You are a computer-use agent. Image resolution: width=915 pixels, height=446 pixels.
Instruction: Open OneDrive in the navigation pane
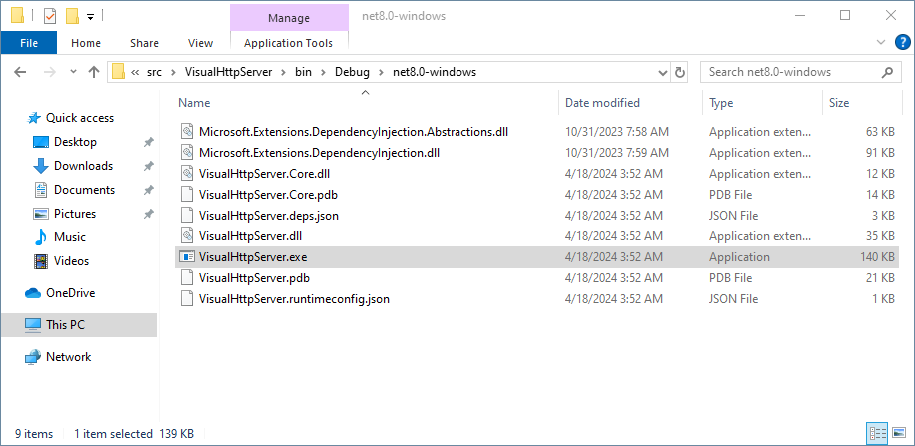[x=70, y=293]
